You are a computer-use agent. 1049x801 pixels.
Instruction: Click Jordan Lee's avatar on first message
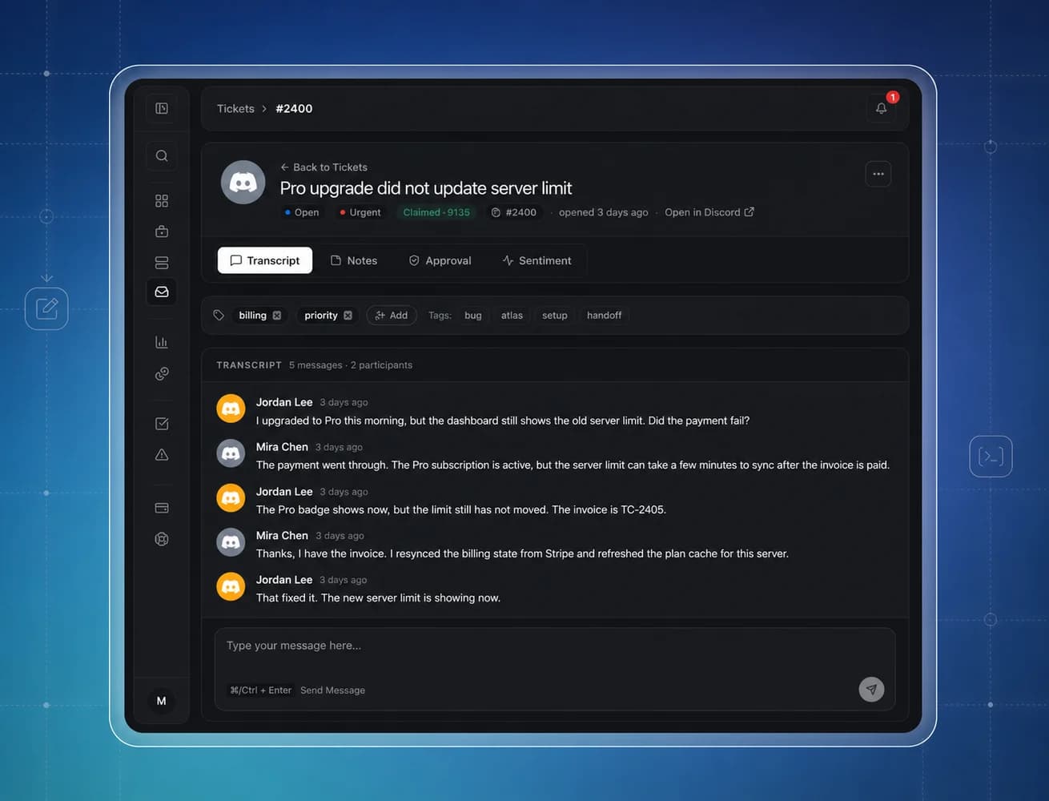(x=231, y=409)
